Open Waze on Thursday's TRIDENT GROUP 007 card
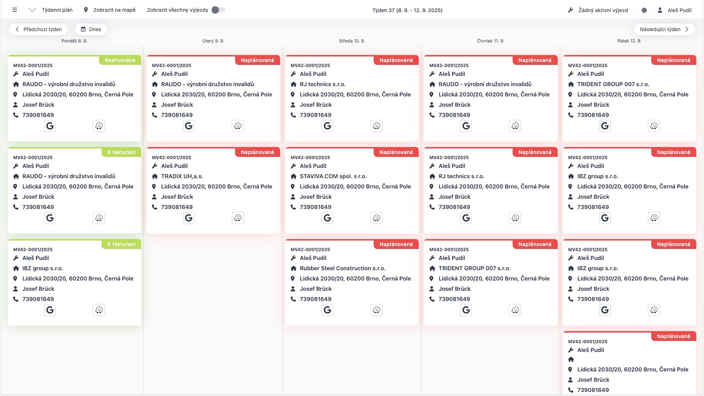Image resolution: width=704 pixels, height=396 pixels. pyautogui.click(x=515, y=310)
